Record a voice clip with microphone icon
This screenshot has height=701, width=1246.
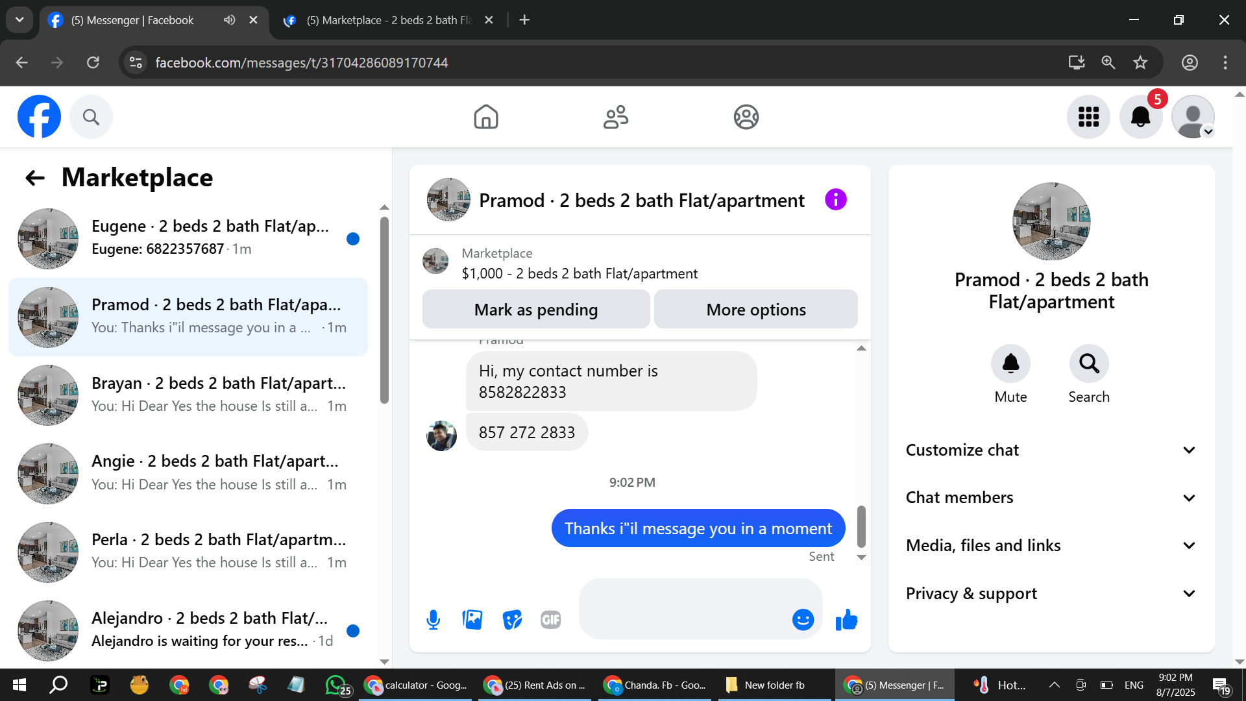coord(434,620)
